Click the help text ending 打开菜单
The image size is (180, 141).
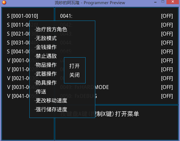[100, 114]
